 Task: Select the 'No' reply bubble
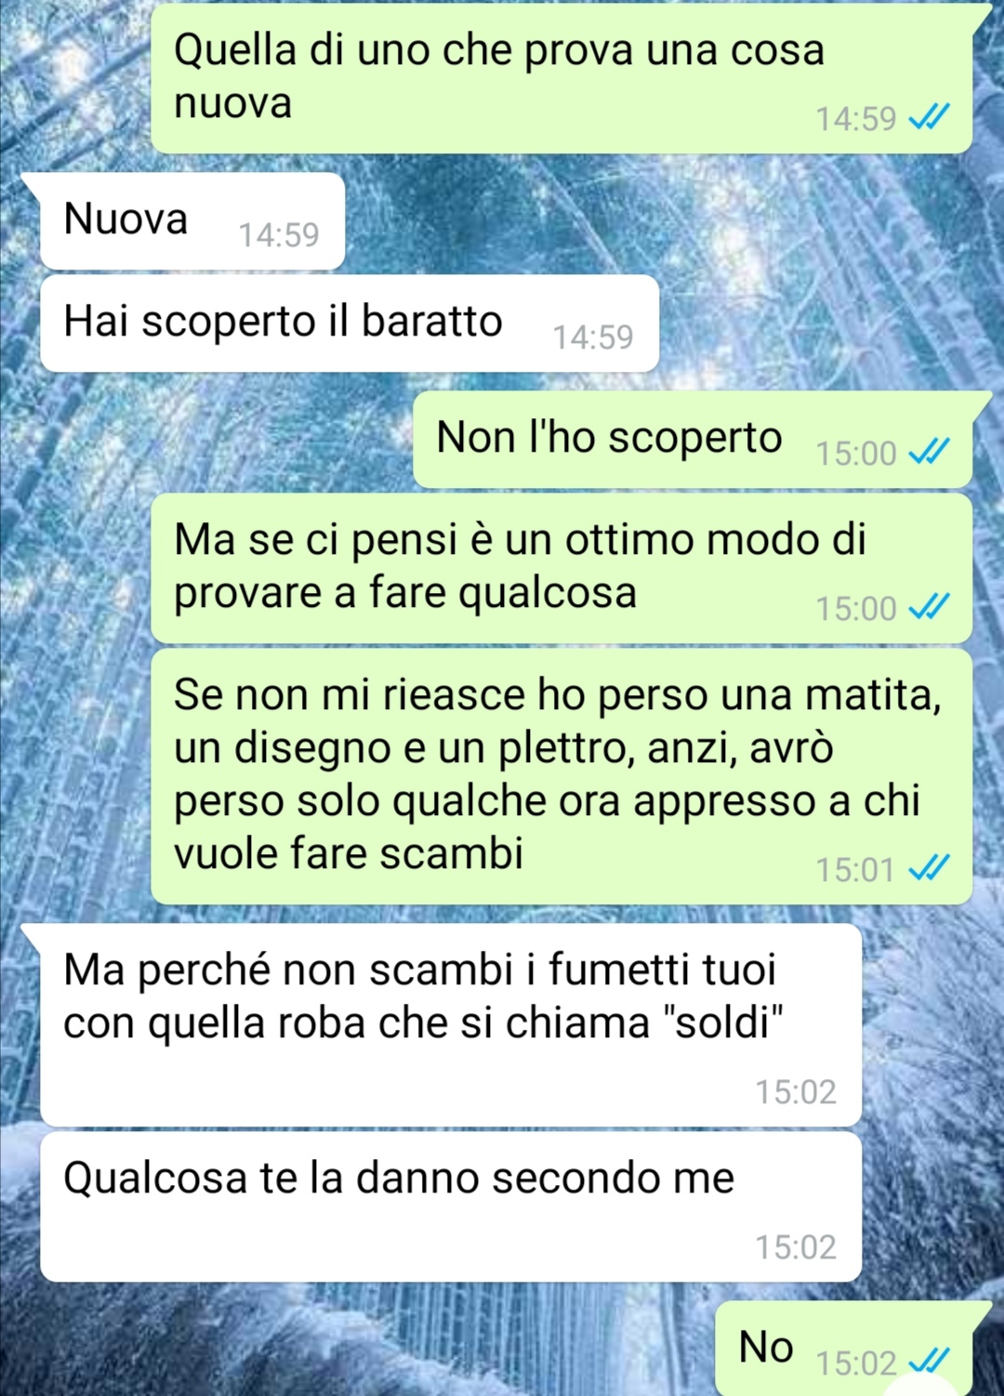[843, 1348]
